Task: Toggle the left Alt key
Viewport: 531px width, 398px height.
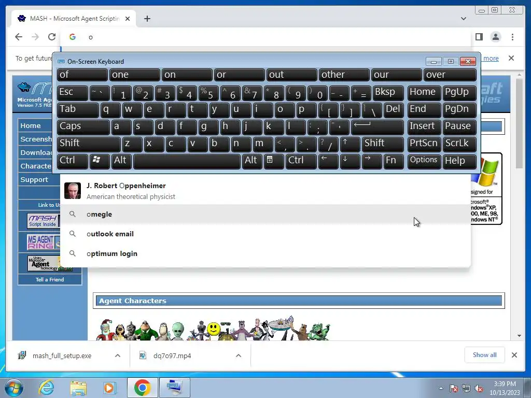Action: point(121,161)
